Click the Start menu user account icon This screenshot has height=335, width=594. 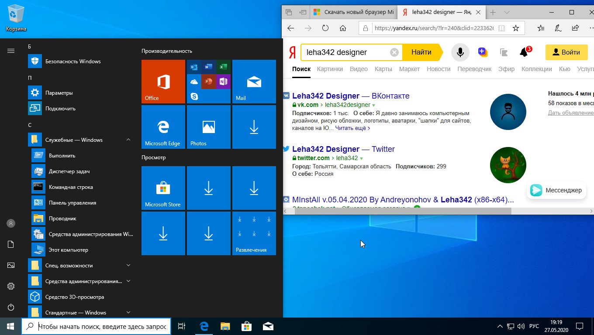click(11, 223)
